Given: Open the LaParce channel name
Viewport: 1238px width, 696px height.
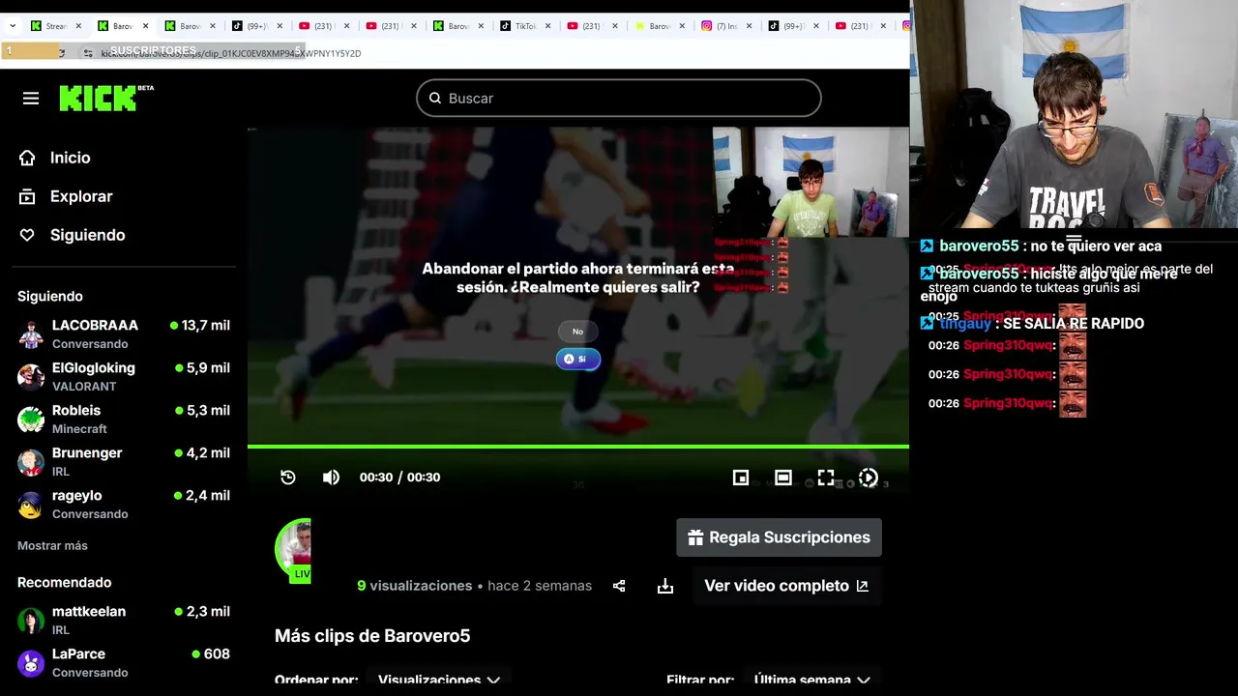Looking at the screenshot, I should click(x=78, y=654).
